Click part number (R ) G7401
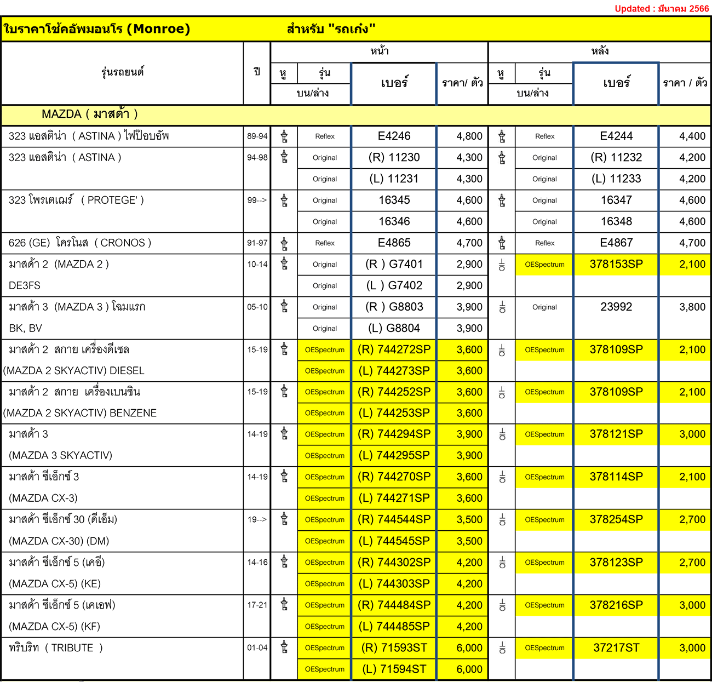This screenshot has height=682, width=712. click(x=394, y=264)
